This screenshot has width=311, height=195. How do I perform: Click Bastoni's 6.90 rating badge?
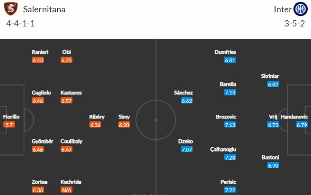(273, 165)
